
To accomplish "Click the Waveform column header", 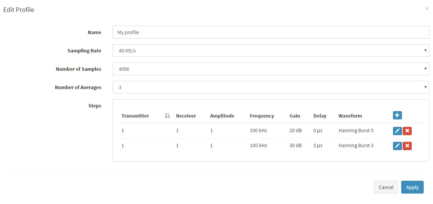I will [x=350, y=116].
